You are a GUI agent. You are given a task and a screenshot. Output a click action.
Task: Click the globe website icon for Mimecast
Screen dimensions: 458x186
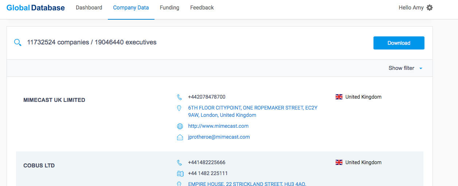[x=180, y=126]
